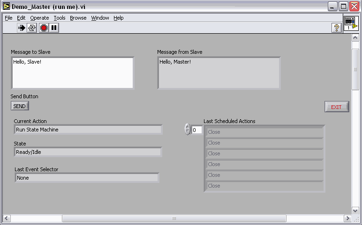Open the Tools menu

[60, 18]
